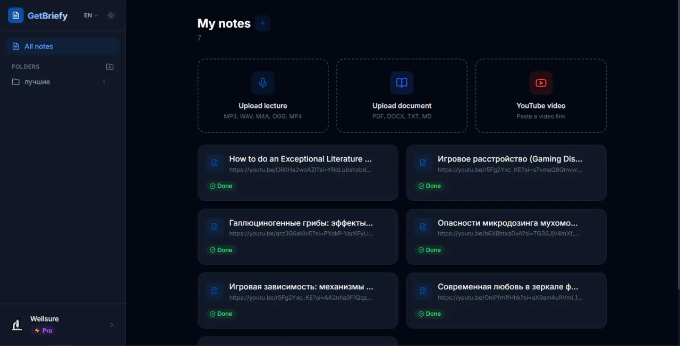Click document icon of How to do an Exceptional note
The image size is (680, 346).
[215, 163]
